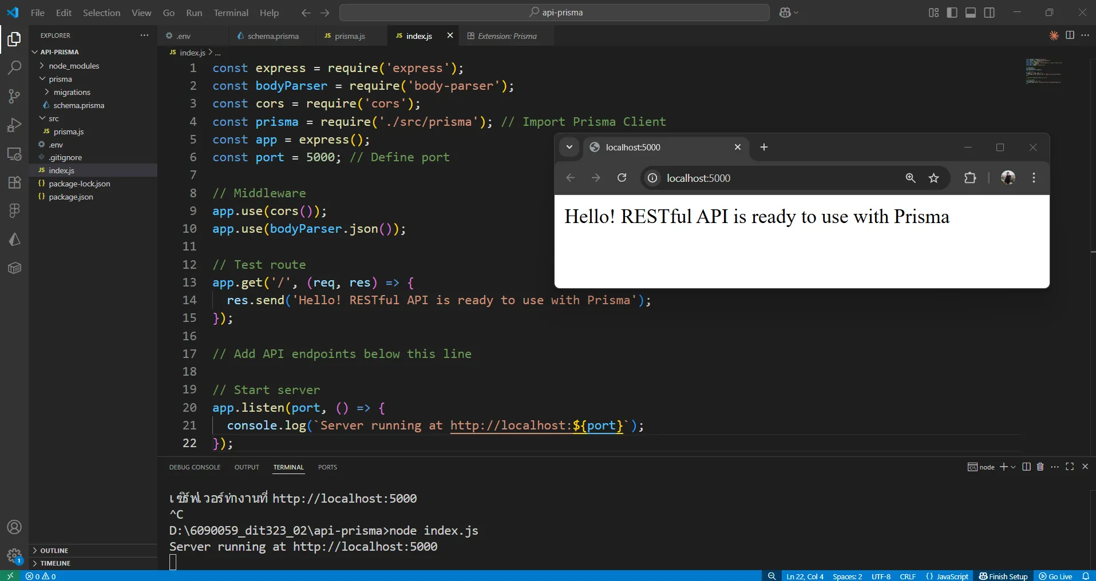Switch to the schema.prisma tab
1096x581 pixels.
click(x=273, y=35)
